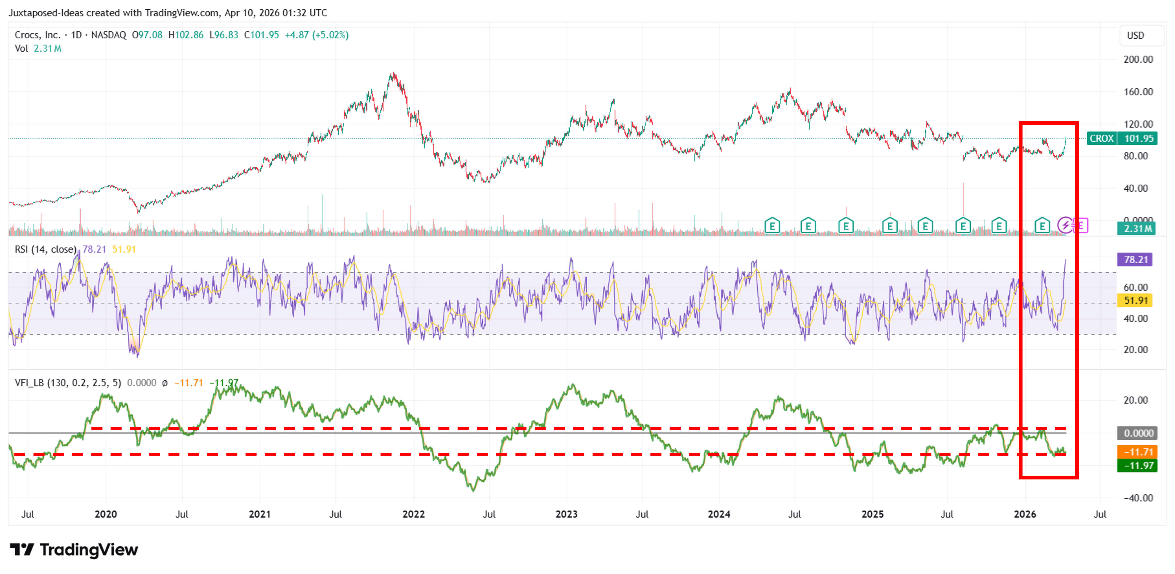Open the August 2024 earnings E marker
Screen dimensions: 1175x574
coord(808,225)
